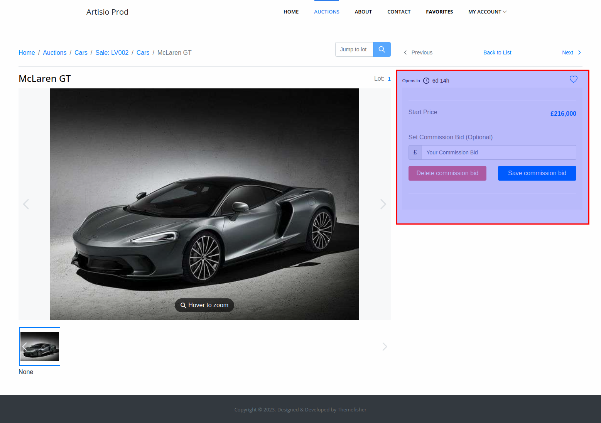The width and height of the screenshot is (601, 423).
Task: Click the first Cars breadcrumb link
Action: click(81, 53)
